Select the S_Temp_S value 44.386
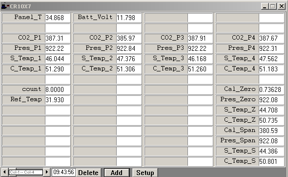The width and height of the screenshot is (288, 177). click(271, 152)
